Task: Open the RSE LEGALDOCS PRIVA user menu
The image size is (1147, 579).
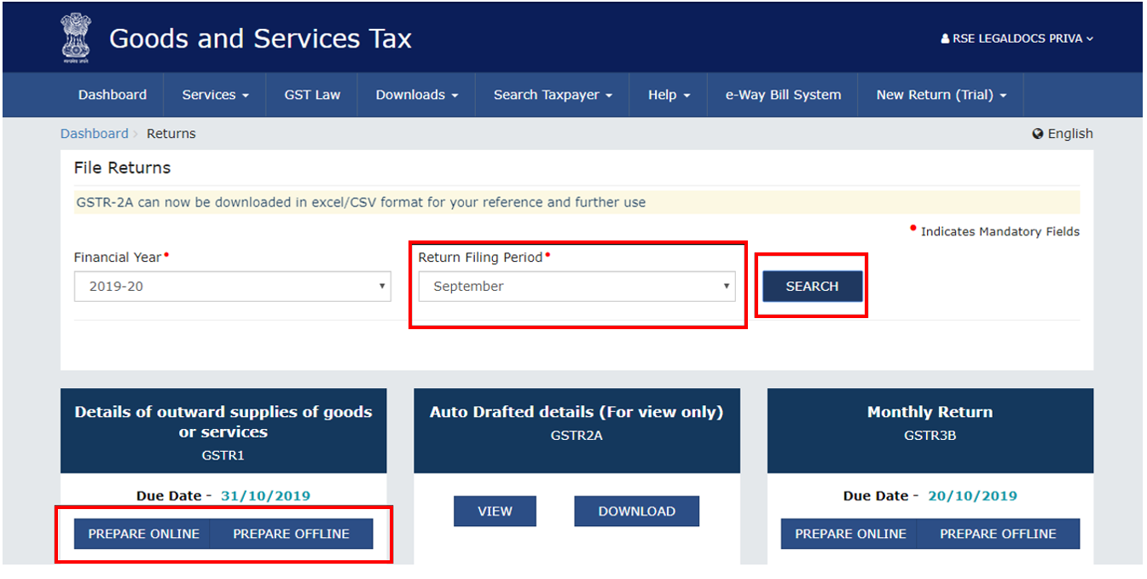Action: pos(1017,38)
